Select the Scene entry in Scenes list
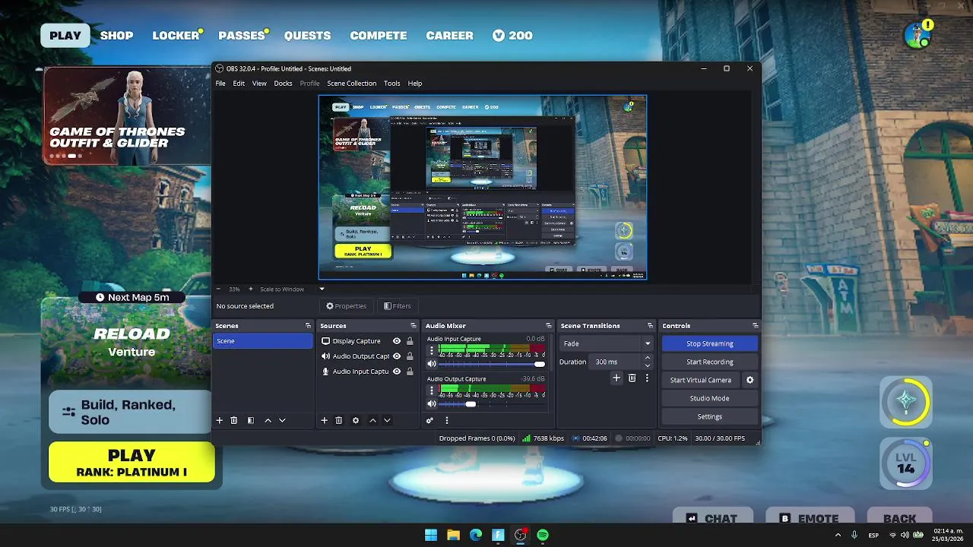The width and height of the screenshot is (973, 547). point(263,341)
